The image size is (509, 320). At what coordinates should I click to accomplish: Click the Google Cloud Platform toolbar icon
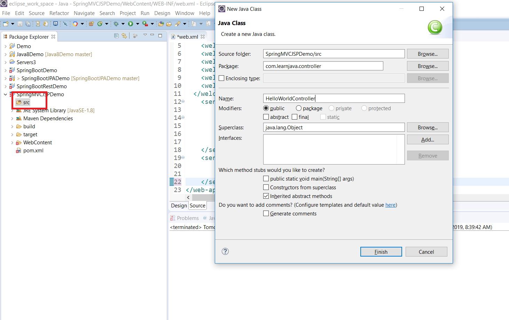coord(75,24)
